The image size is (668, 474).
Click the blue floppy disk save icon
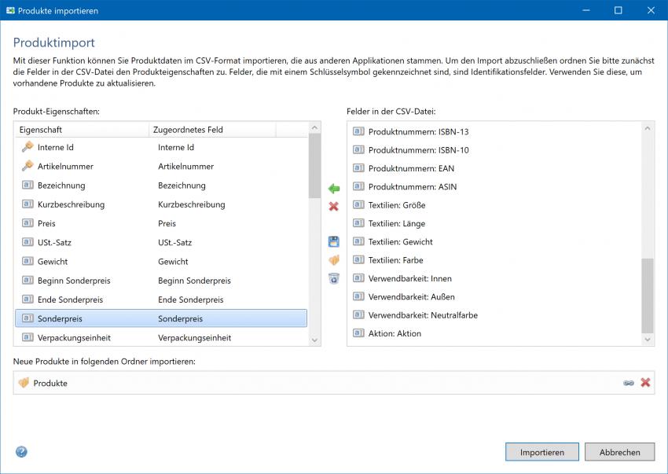(333, 241)
